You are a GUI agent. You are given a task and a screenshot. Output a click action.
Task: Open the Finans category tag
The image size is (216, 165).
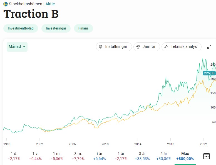point(83,28)
